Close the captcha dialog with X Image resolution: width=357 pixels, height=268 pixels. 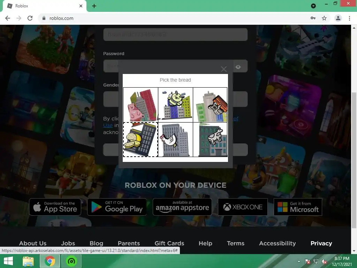[x=224, y=69]
